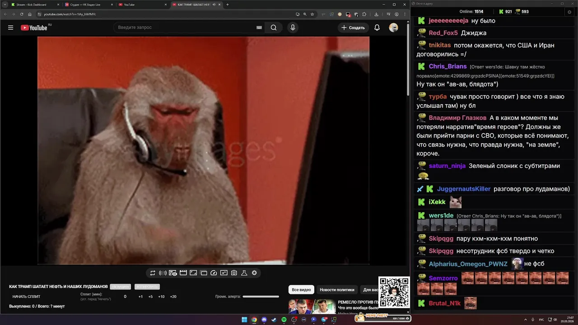
Task: Click the QR code overlay image
Action: coord(394,292)
